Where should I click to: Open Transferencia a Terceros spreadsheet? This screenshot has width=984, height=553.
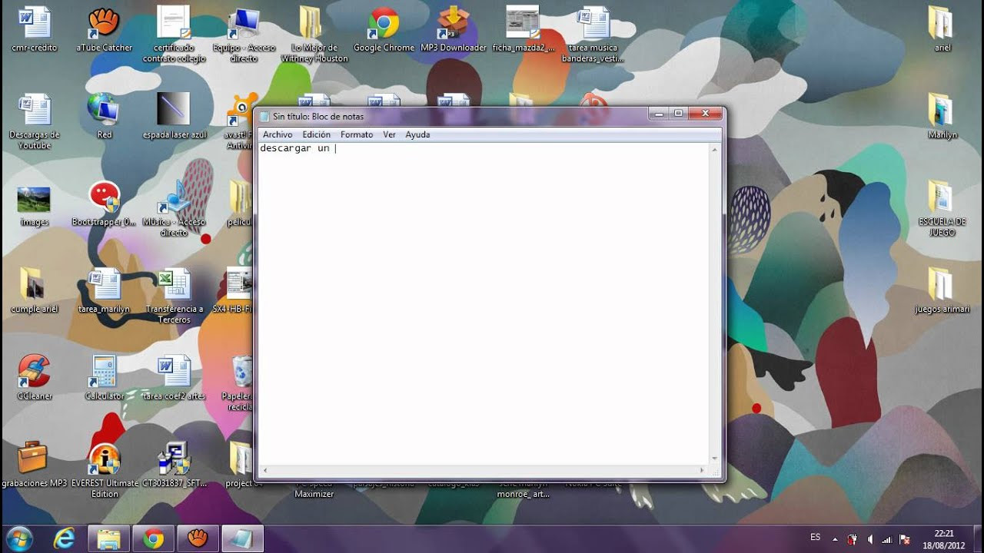pos(174,284)
